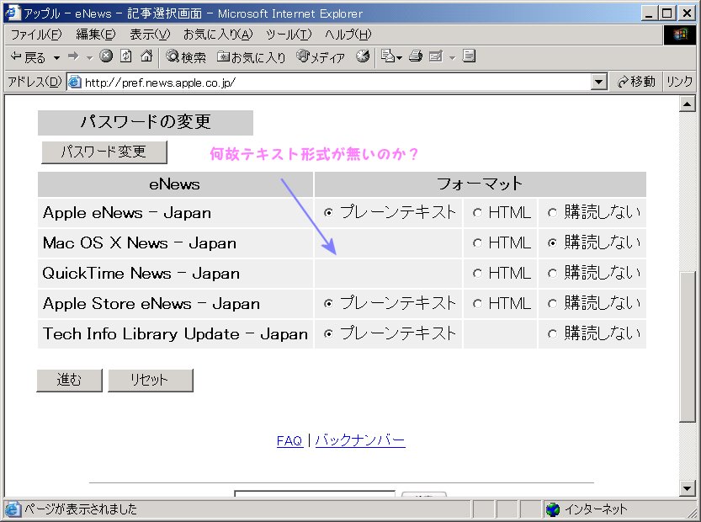This screenshot has height=522, width=701.
Task: Click the vertical scrollbar down arrow
Action: (687, 488)
